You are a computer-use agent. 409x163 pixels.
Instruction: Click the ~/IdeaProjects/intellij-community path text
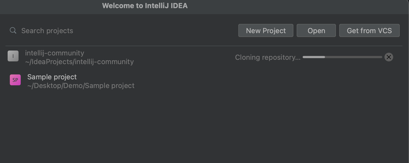coord(79,62)
